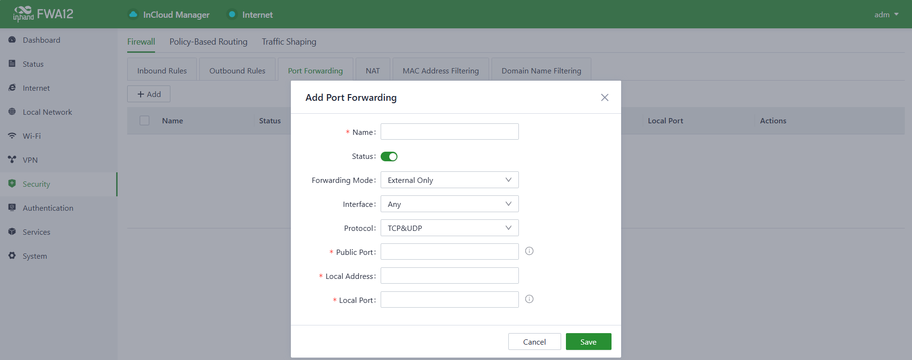Screen dimensions: 912x360
Task: Open the Forwarding Mode dropdown
Action: coord(449,180)
